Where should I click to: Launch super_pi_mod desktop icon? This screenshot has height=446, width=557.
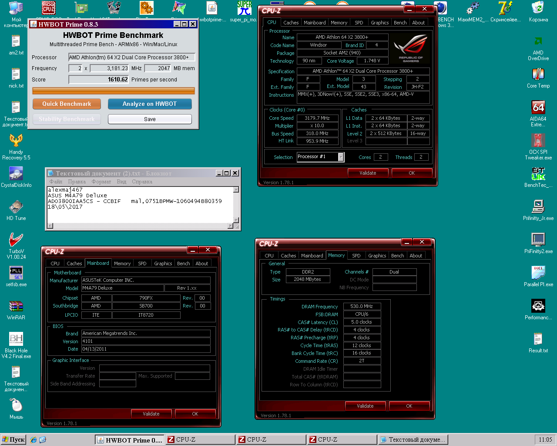(x=244, y=12)
